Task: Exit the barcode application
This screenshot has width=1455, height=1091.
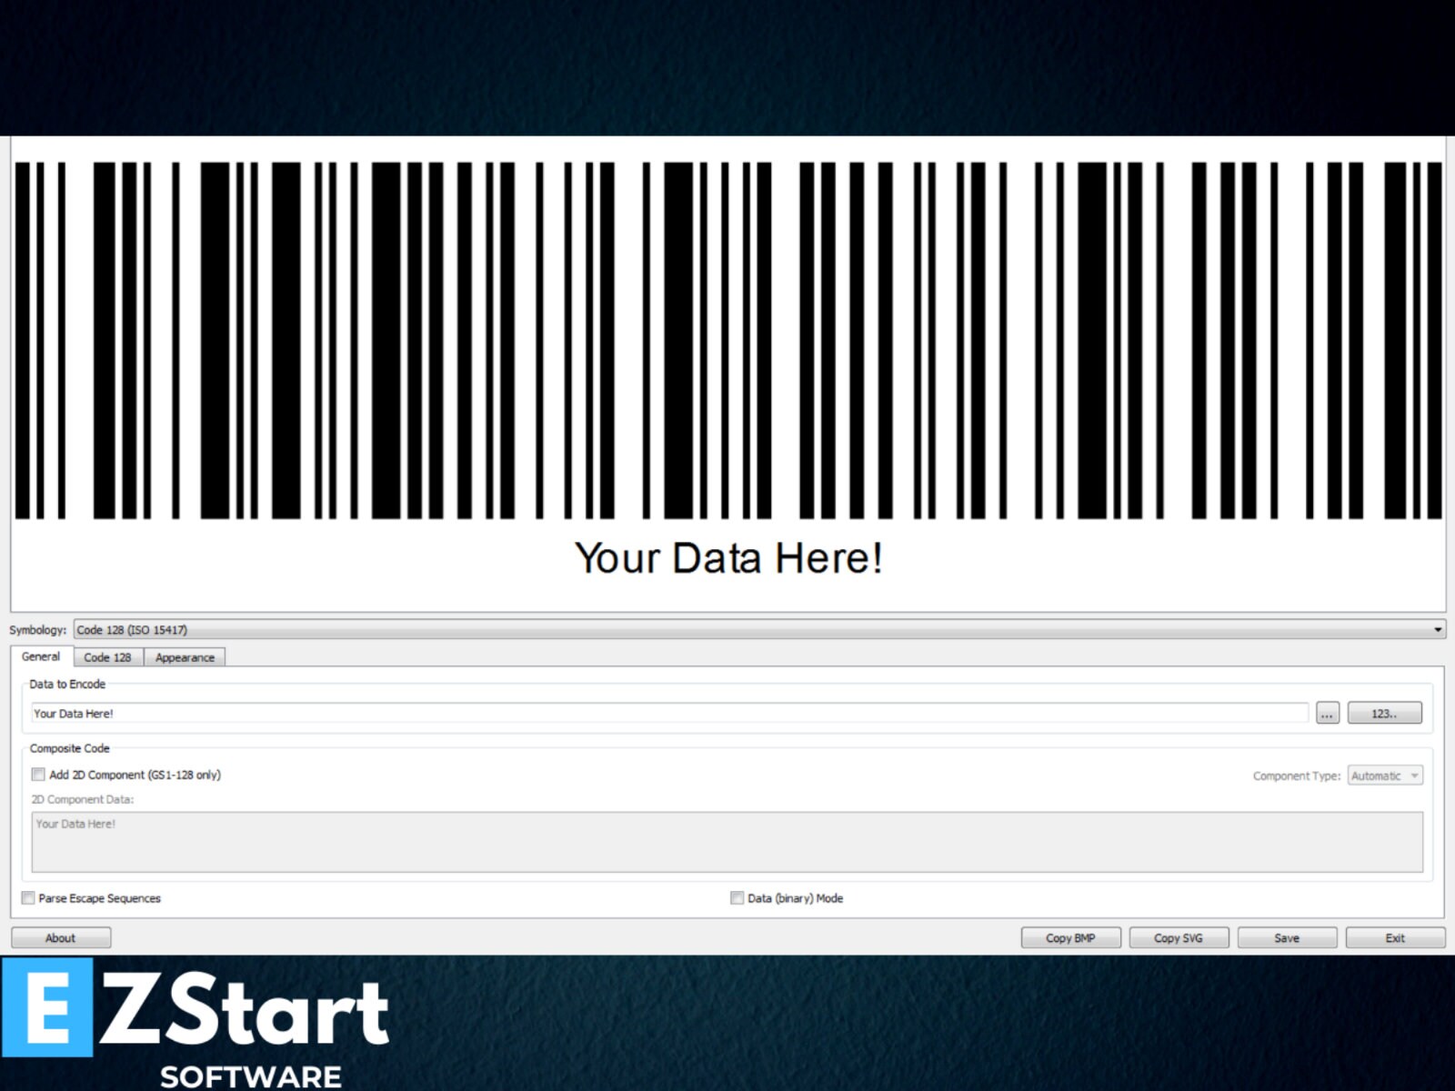Action: (1394, 937)
